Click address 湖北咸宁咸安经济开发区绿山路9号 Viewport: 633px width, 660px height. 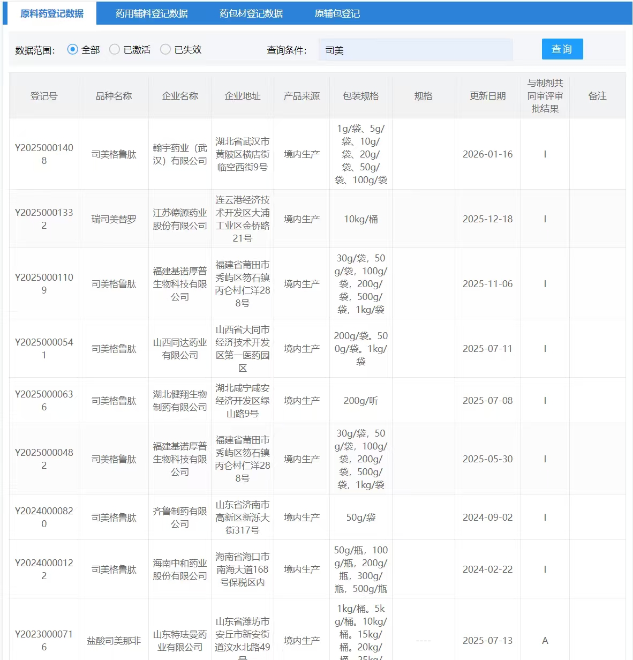[x=243, y=401]
